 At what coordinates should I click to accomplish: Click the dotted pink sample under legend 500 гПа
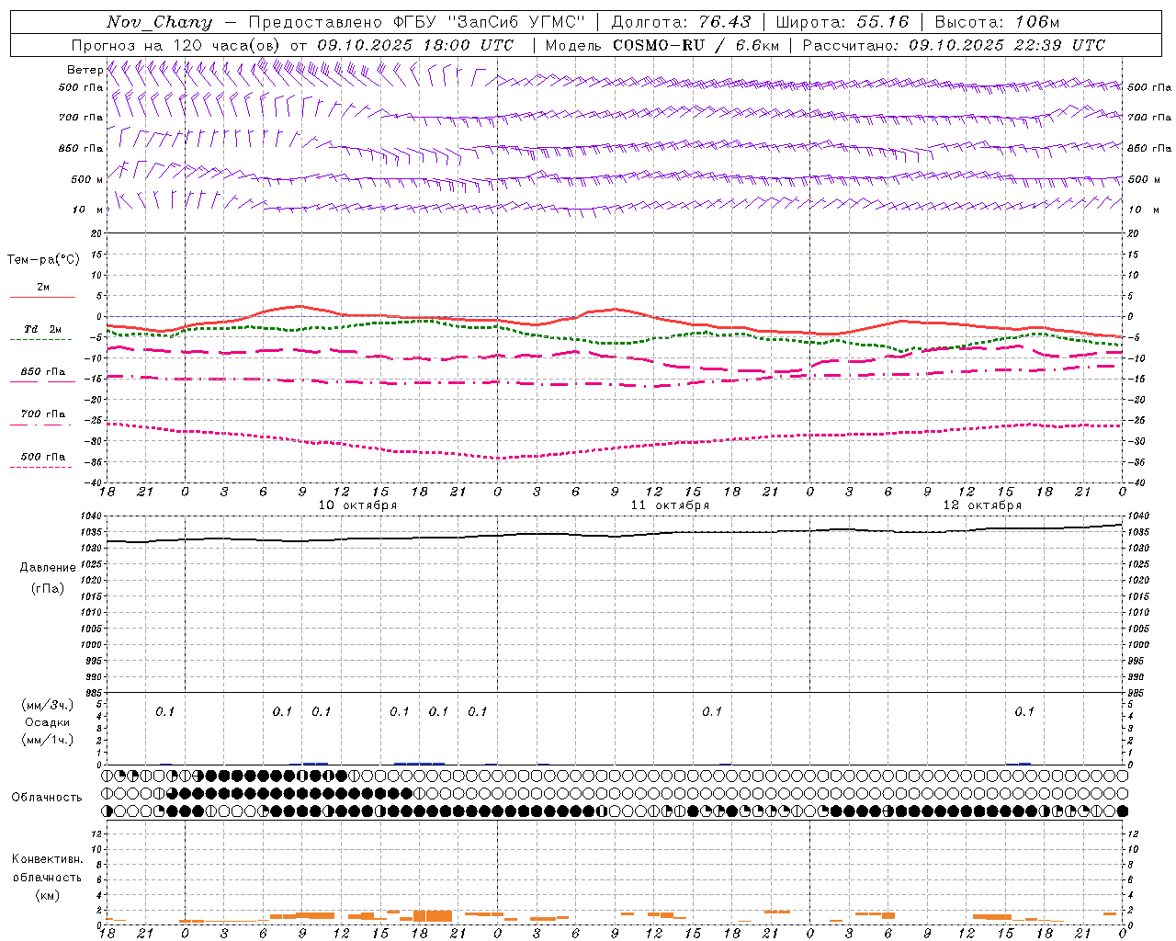pos(42,467)
